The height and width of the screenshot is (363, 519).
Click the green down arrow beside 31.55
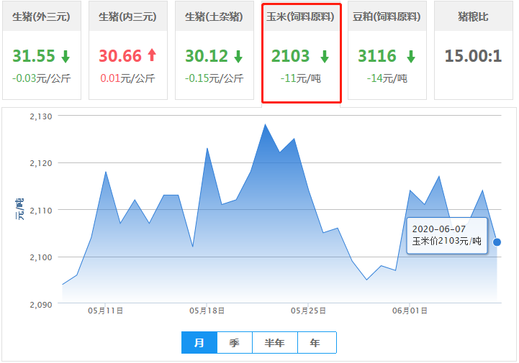click(x=66, y=56)
